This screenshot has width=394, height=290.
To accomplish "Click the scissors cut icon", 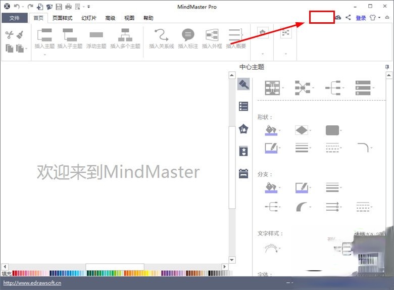I will pos(9,35).
